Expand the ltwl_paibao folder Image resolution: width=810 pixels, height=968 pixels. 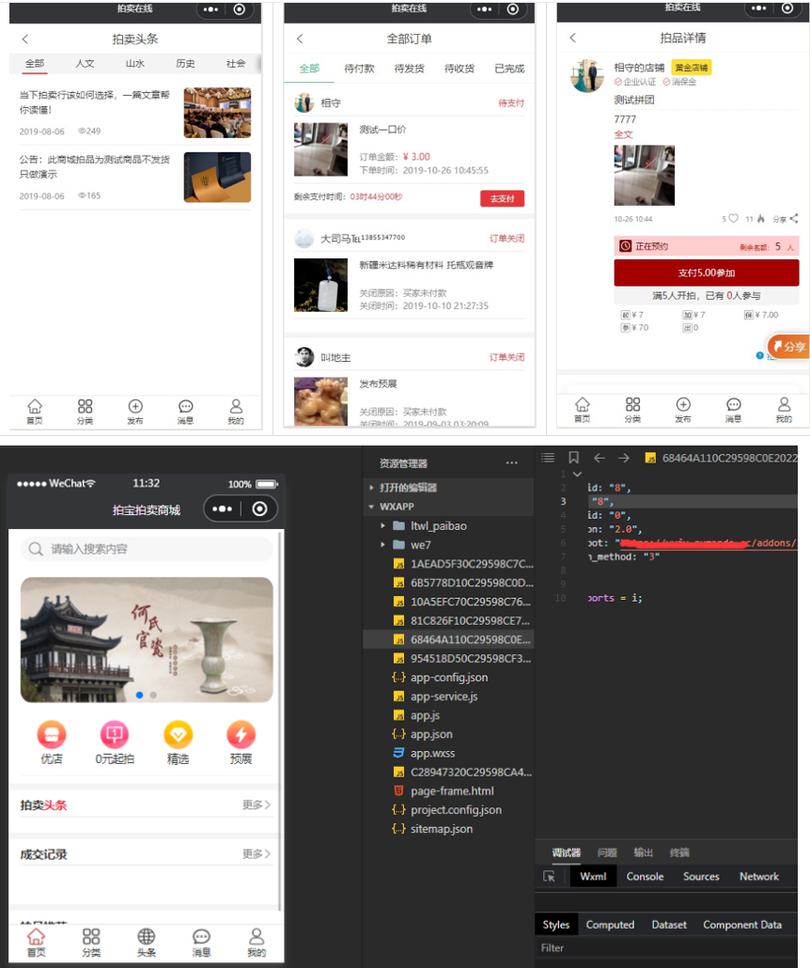[x=383, y=525]
